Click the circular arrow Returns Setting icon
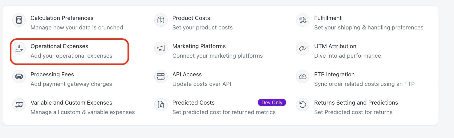 [303, 105]
